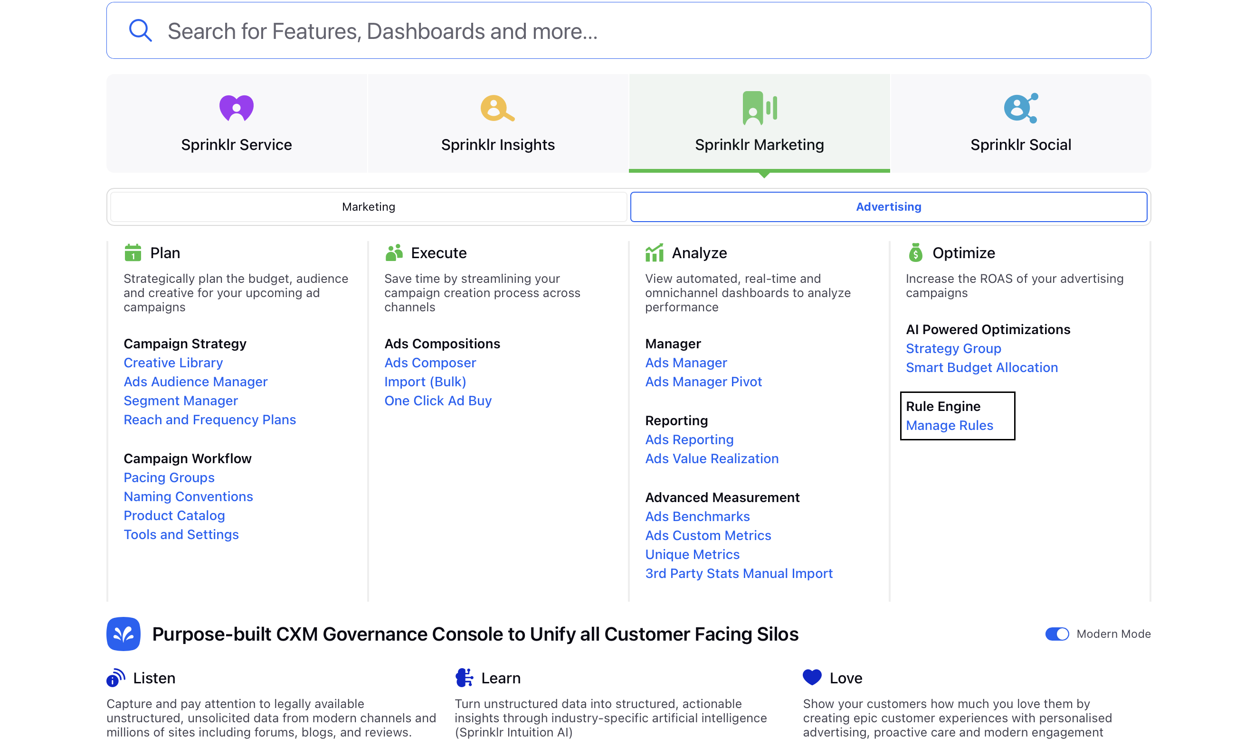This screenshot has width=1235, height=755.
Task: Click the Reporting heading under Analyze
Action: [x=676, y=420]
